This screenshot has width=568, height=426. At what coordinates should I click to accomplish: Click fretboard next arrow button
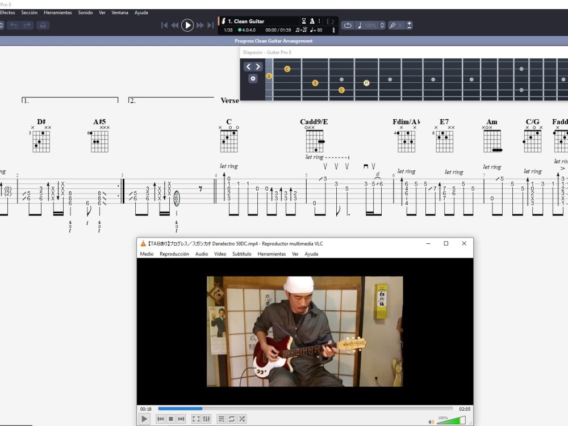point(258,66)
